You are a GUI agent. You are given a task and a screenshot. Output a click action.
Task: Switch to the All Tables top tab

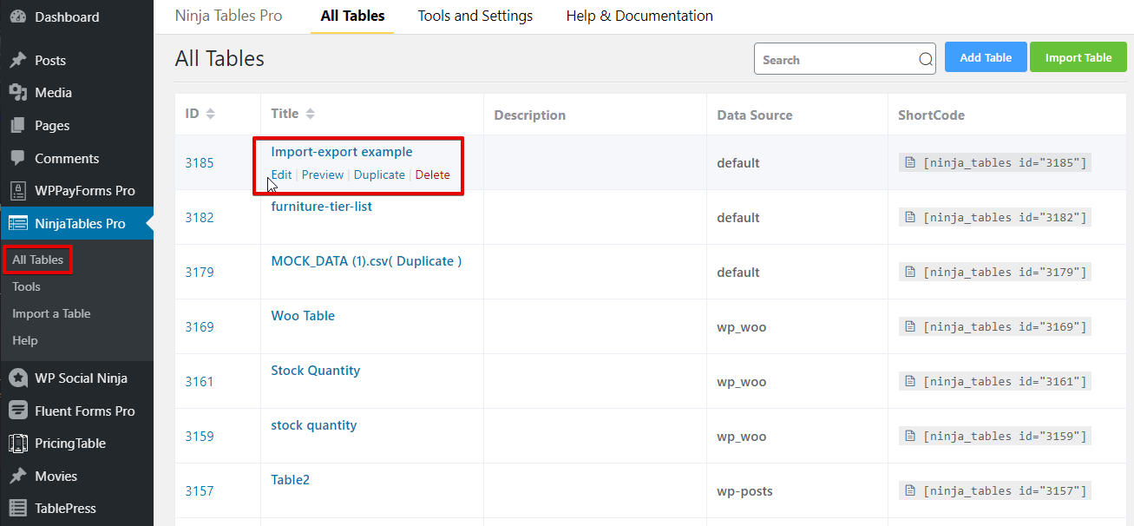click(x=352, y=16)
